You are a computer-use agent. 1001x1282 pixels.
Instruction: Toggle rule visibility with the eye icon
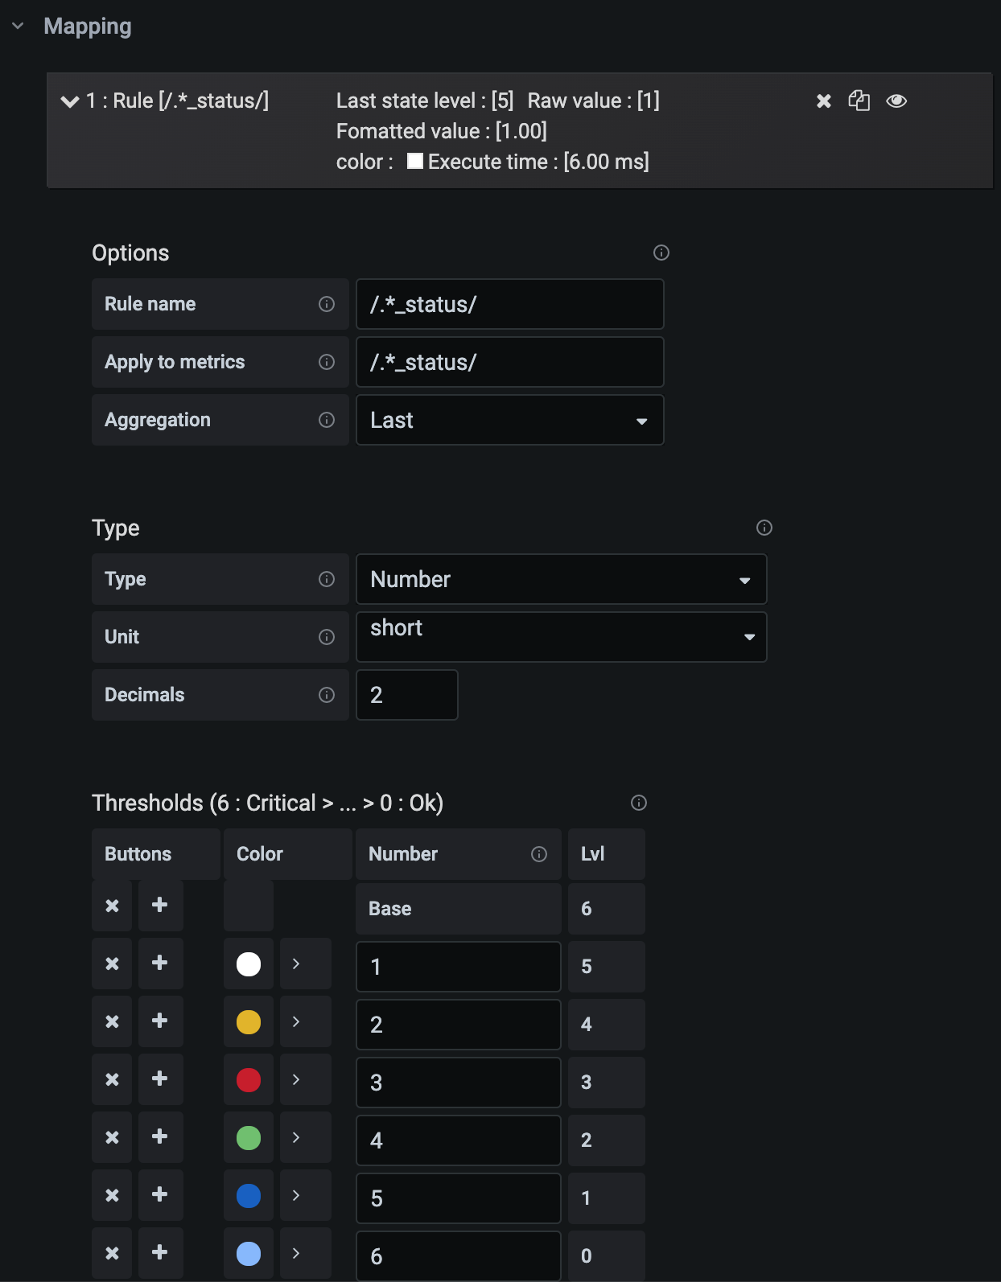click(896, 101)
